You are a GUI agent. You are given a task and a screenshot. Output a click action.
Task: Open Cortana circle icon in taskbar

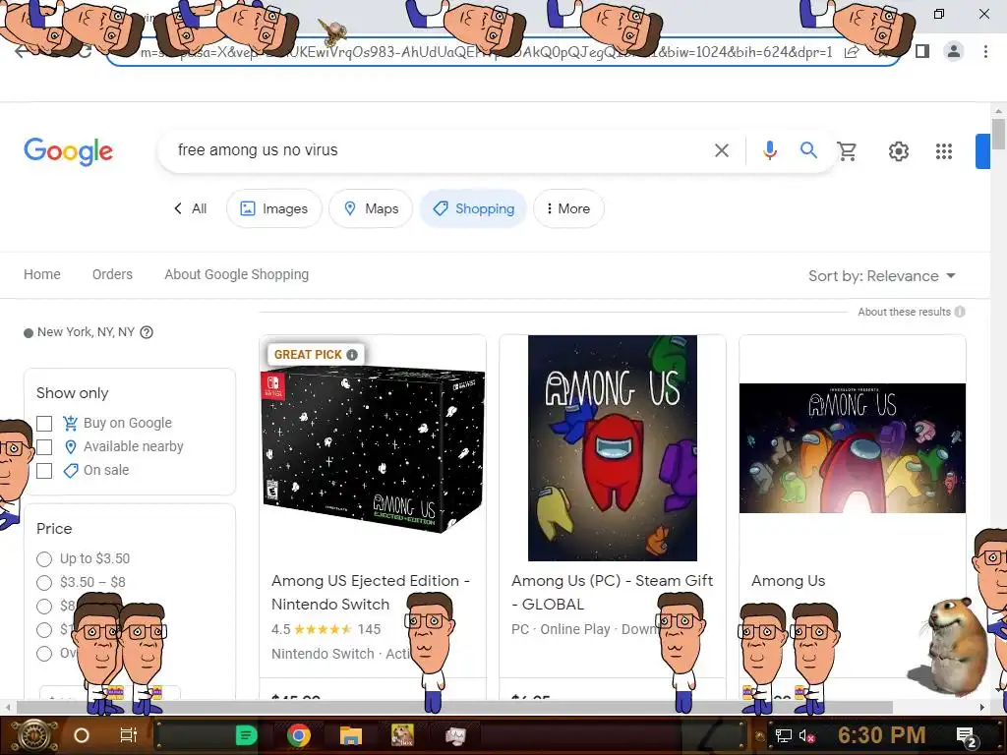click(x=82, y=735)
